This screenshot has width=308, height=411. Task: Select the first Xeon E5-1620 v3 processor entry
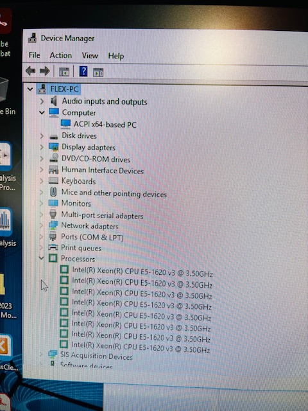[142, 272]
